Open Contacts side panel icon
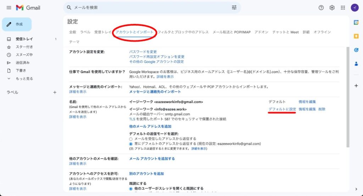The height and width of the screenshot is (196, 363). [356, 64]
